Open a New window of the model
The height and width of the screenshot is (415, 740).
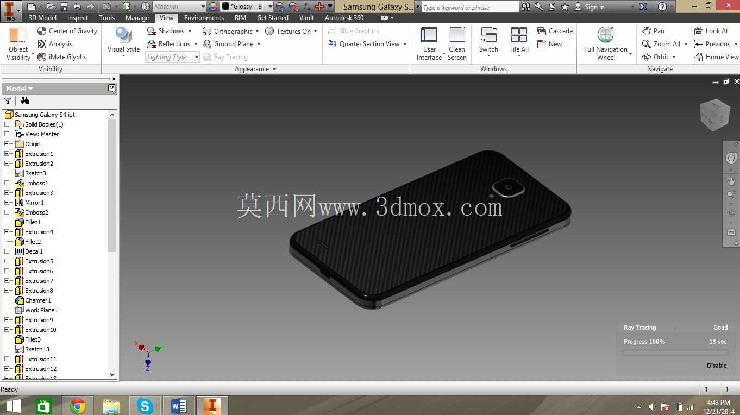[549, 44]
